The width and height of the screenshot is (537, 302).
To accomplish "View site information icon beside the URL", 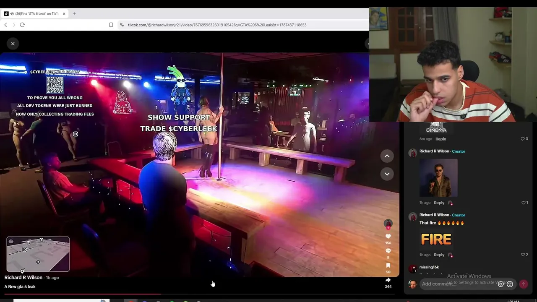I will click(x=122, y=25).
